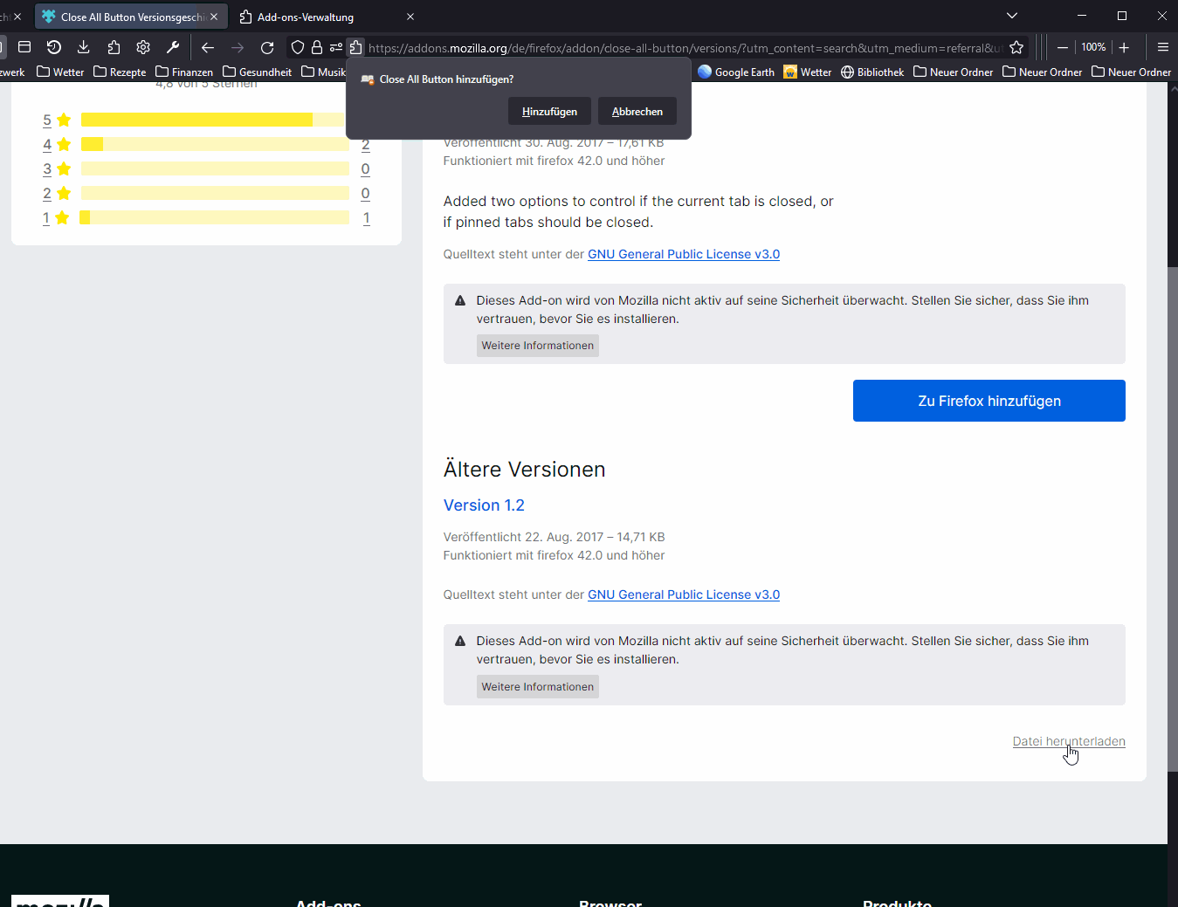Click the History toolbar icon
The height and width of the screenshot is (907, 1178).
(54, 47)
